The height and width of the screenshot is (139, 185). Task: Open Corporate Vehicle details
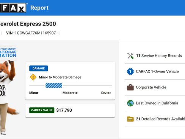click(155, 87)
